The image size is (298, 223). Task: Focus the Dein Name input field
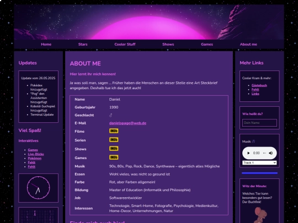tap(259, 123)
